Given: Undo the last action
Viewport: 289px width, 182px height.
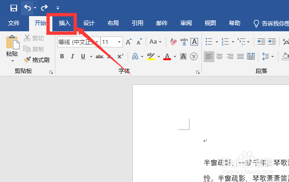Looking at the screenshot, I should (28, 8).
